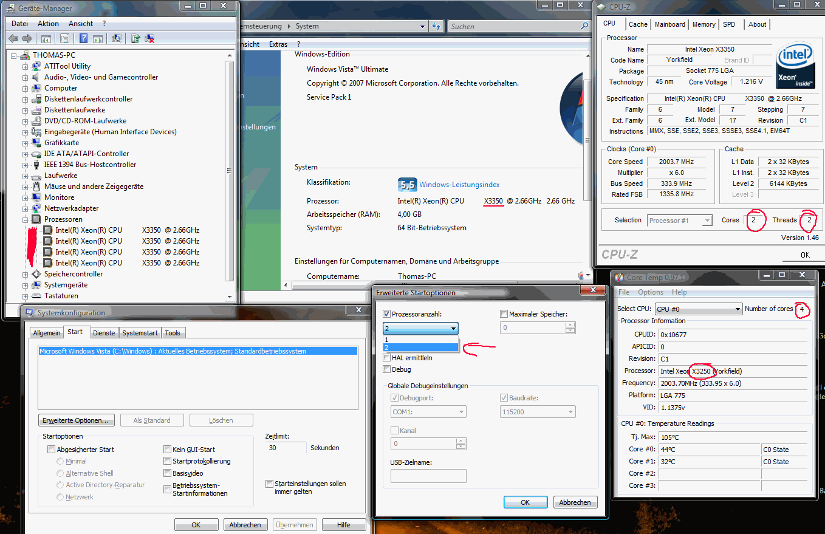Uncheck the Prozessoranzahl checkbox
This screenshot has height=534, width=825.
point(386,314)
